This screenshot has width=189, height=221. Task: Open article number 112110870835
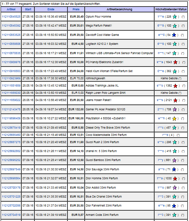point(11,53)
